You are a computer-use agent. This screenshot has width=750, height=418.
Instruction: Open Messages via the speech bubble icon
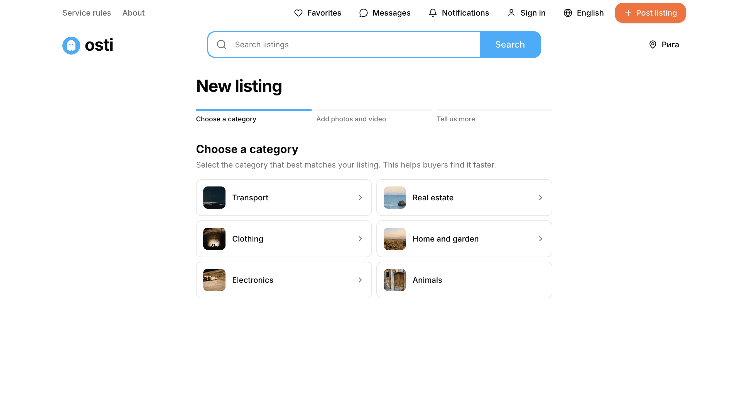363,13
